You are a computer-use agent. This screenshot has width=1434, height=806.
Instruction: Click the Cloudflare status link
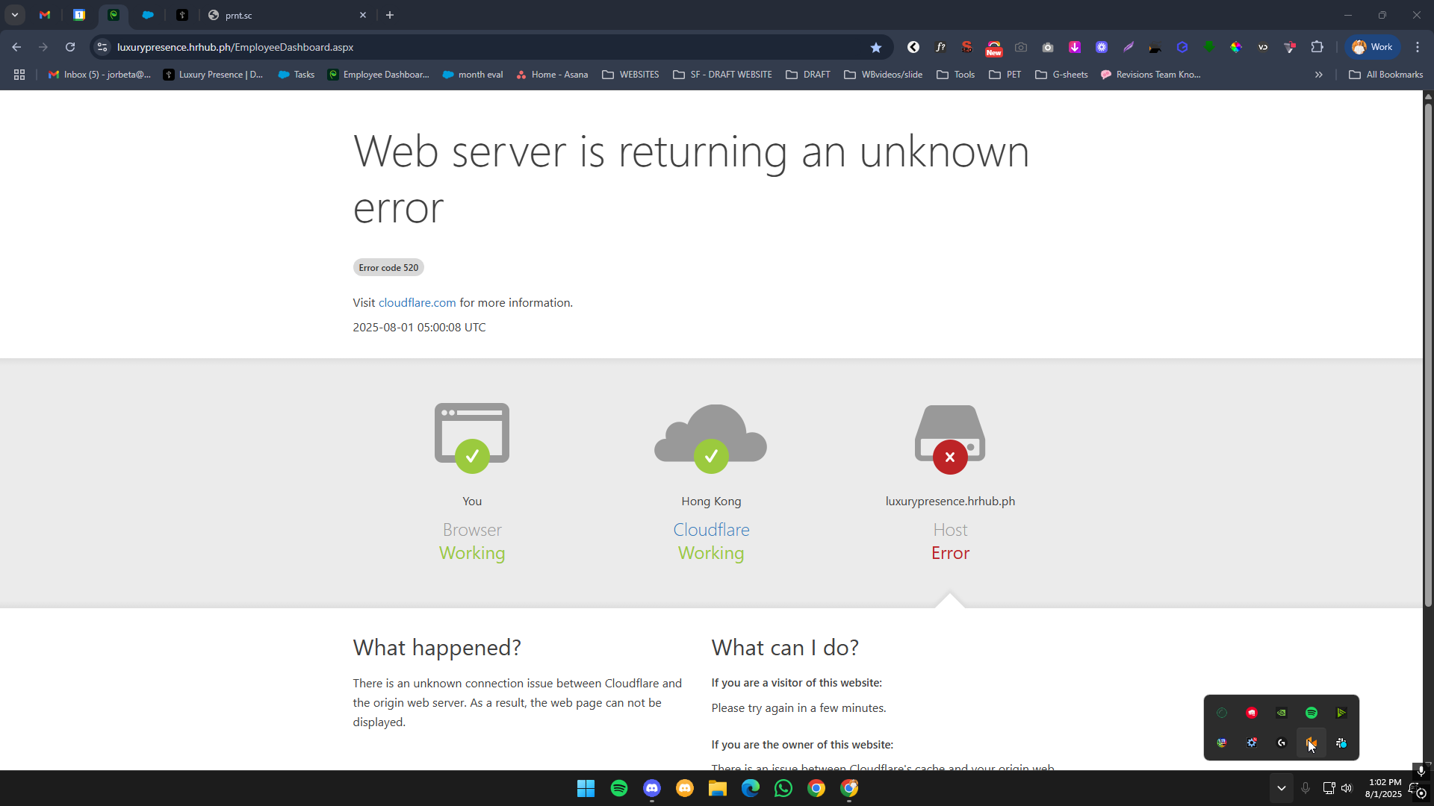711,530
